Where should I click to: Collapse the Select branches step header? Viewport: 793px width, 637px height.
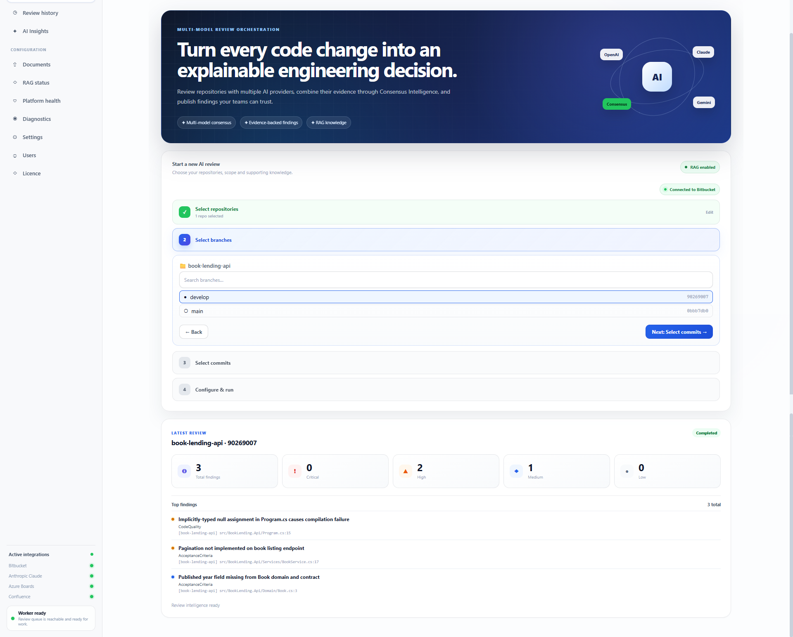coord(446,240)
